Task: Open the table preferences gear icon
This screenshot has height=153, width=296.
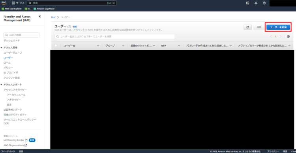Action: 288,36
